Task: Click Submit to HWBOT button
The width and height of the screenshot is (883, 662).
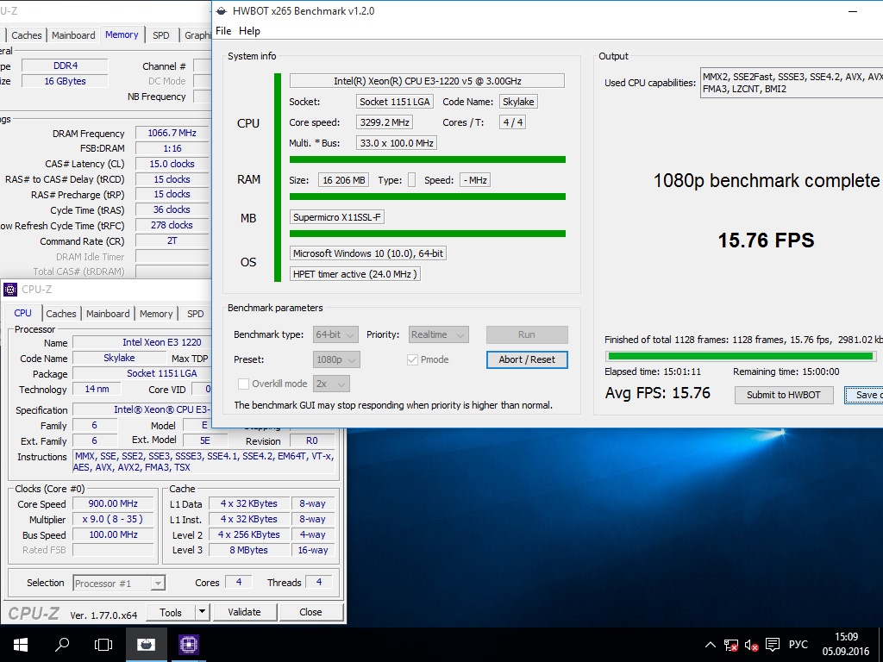Action: coord(783,395)
